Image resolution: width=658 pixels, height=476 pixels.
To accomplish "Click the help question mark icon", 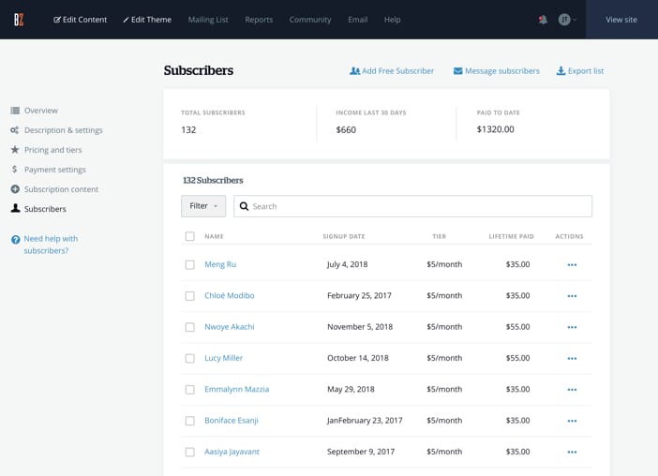I will [x=16, y=240].
